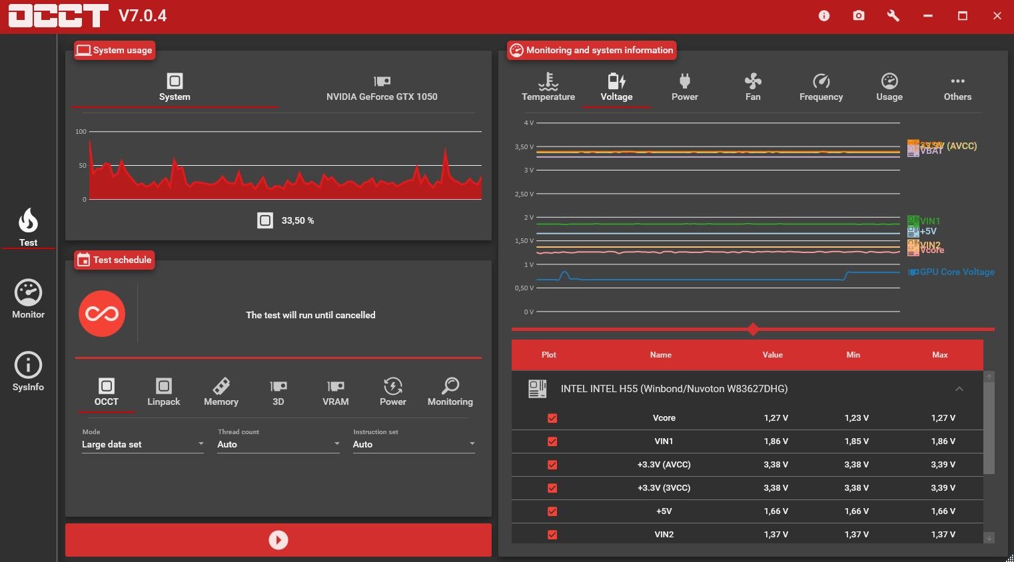This screenshot has height=562, width=1014.
Task: Click the sensor table scroll down arrow
Action: pyautogui.click(x=989, y=537)
